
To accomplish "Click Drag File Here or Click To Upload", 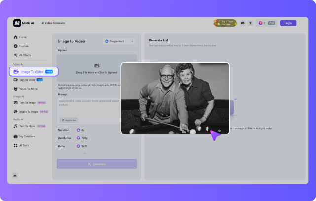I will point(97,73).
